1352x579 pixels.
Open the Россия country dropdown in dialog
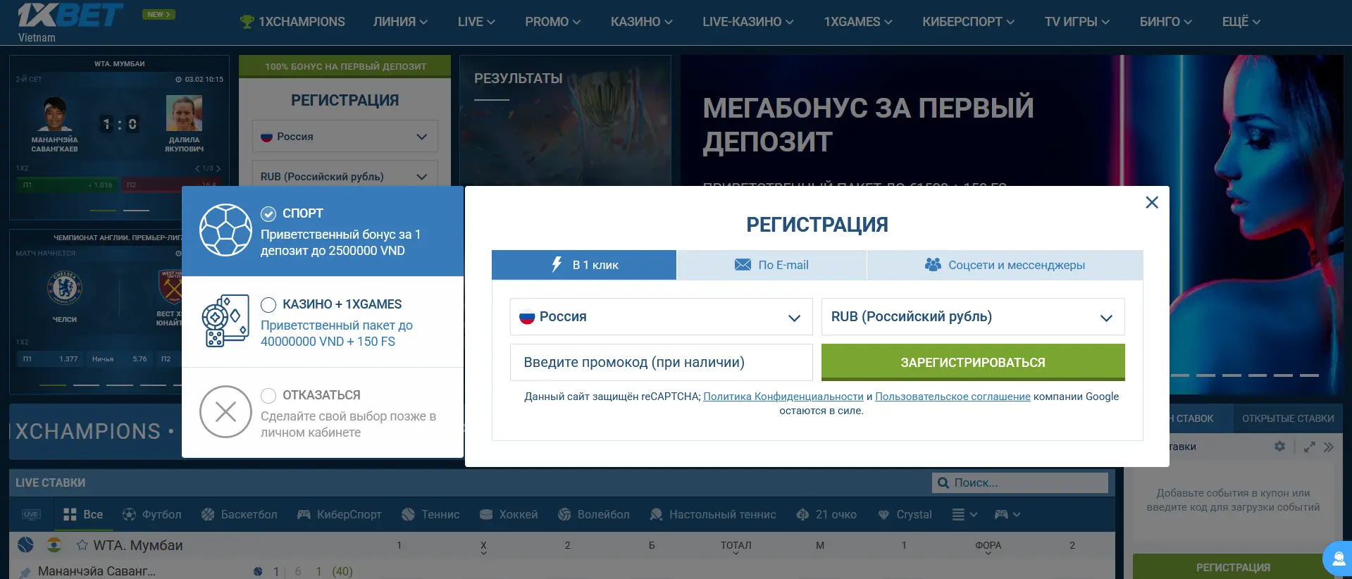660,317
